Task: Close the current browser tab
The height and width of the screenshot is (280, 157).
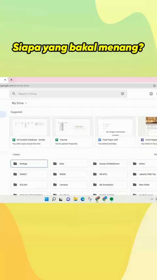Action: coord(5,80)
